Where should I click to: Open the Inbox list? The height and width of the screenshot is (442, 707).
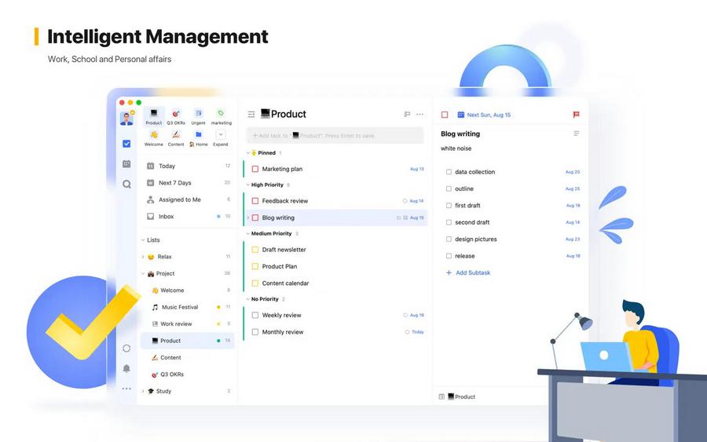pos(188,216)
